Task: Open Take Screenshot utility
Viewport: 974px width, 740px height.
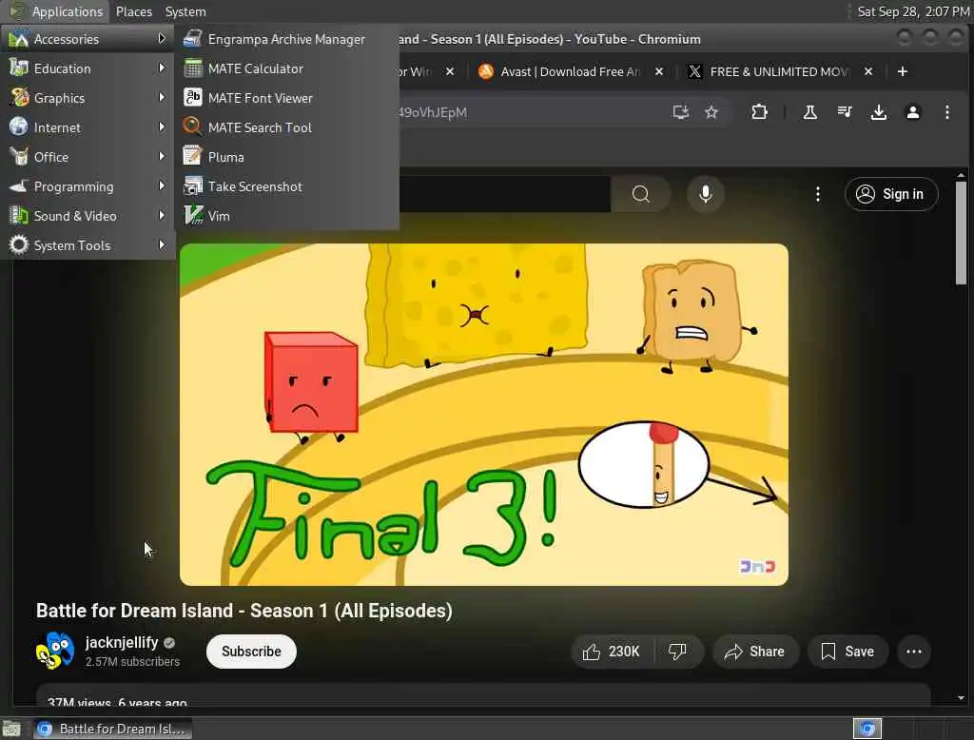Action: tap(286, 186)
